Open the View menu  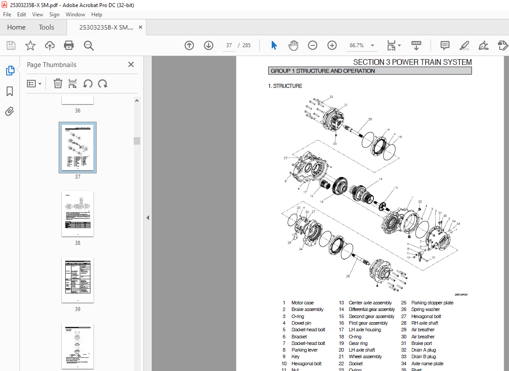coord(37,14)
